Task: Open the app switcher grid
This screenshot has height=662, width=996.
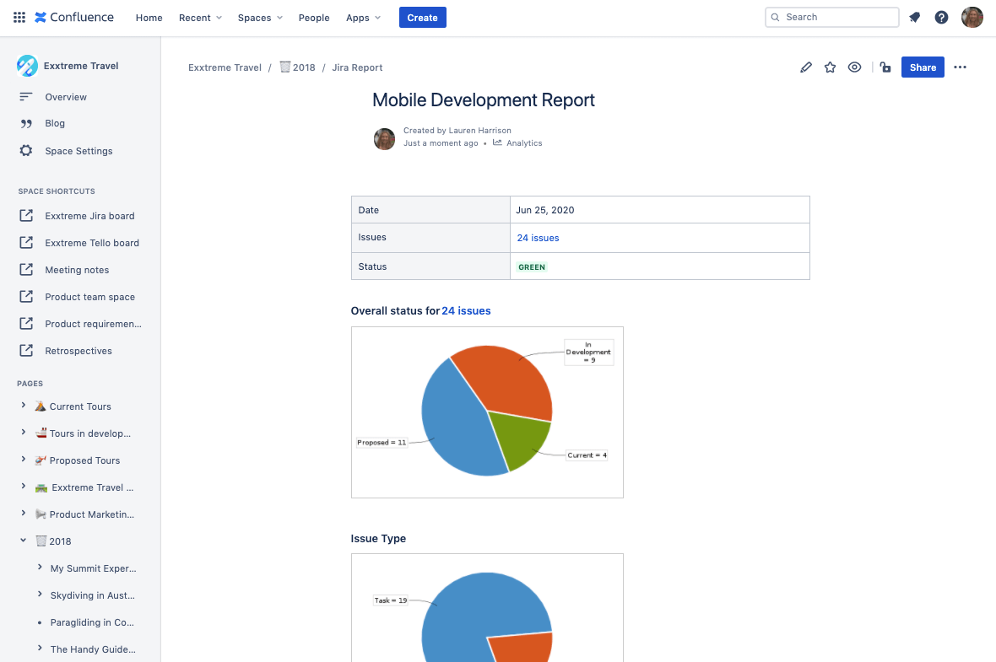Action: point(19,17)
